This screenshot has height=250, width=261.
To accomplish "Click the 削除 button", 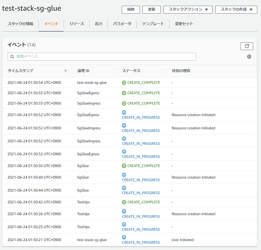I will coord(131,10).
